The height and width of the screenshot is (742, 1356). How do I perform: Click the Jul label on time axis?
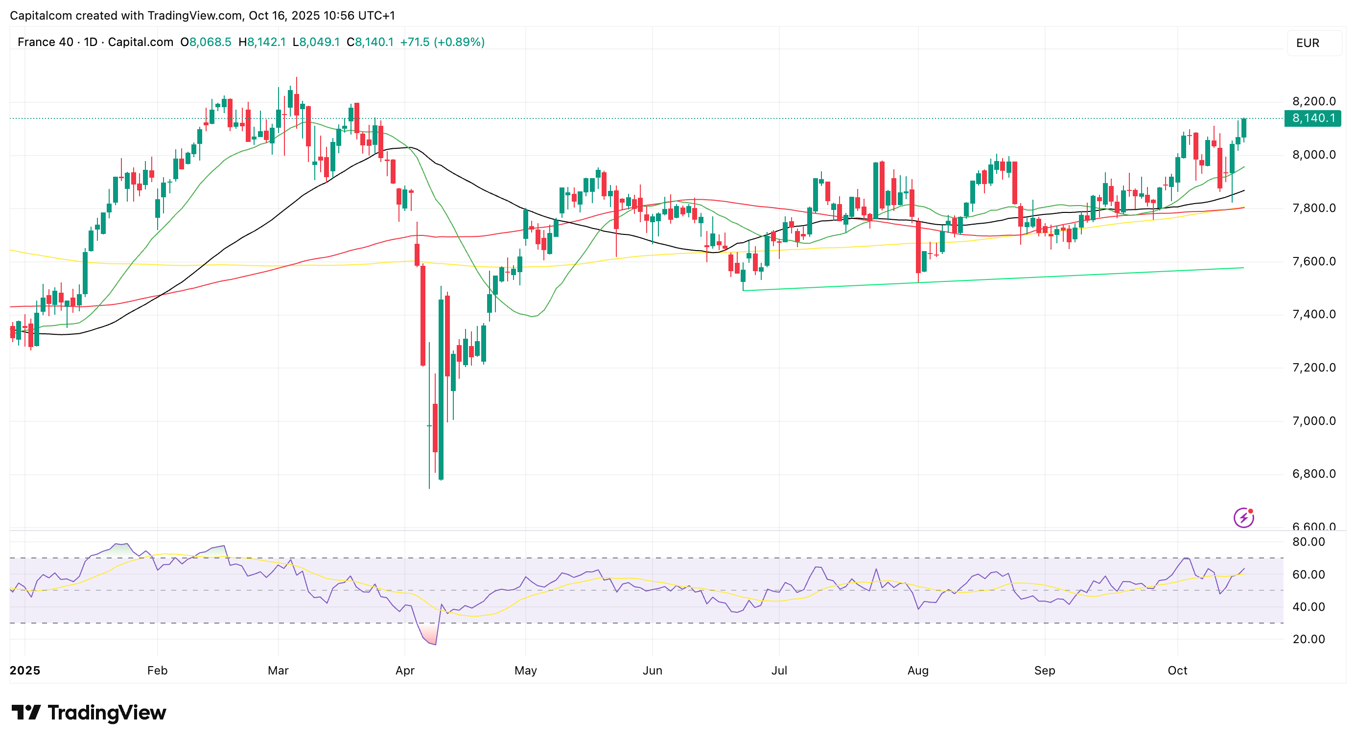coord(779,671)
